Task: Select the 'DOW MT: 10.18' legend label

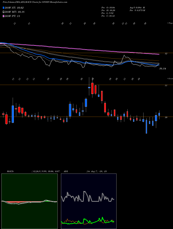Action: pos(15,12)
